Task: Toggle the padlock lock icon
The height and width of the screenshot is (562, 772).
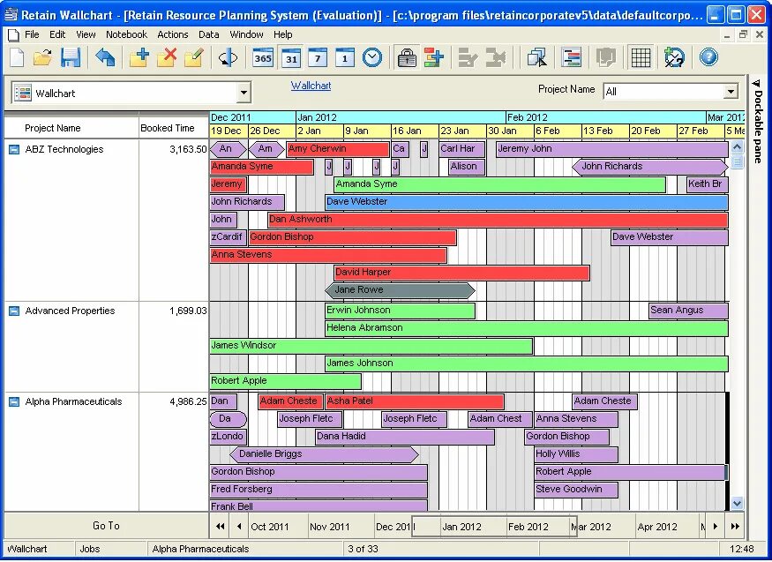Action: pos(407,58)
